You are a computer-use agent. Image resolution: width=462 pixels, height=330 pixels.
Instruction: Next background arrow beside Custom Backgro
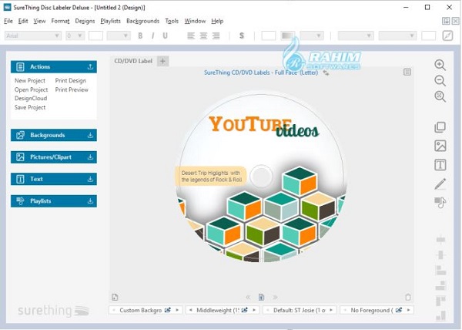[x=177, y=310]
